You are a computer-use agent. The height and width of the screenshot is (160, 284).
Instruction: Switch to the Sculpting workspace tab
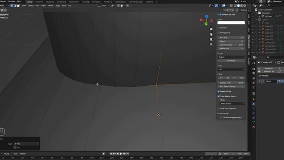[x=50, y=2]
